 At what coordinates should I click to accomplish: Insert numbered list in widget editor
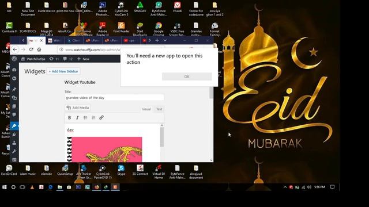pos(93,117)
